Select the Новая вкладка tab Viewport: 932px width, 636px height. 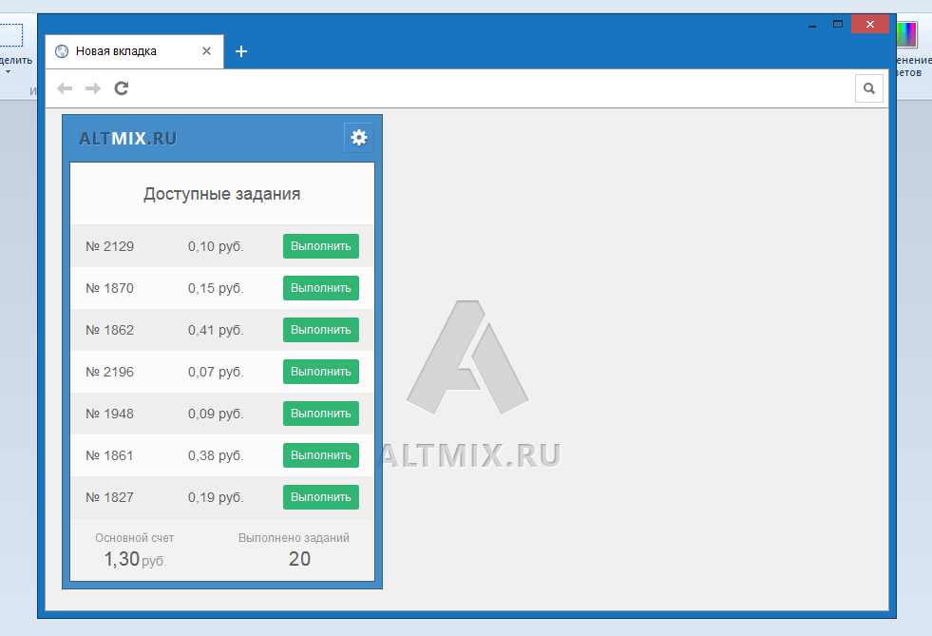[134, 51]
